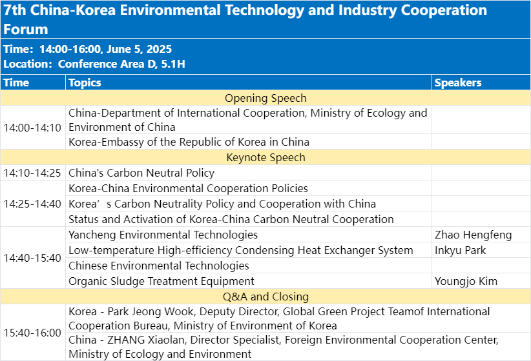The height and width of the screenshot is (361, 531).
Task: Click the '14:40-15:40' time cell
Action: (x=32, y=258)
